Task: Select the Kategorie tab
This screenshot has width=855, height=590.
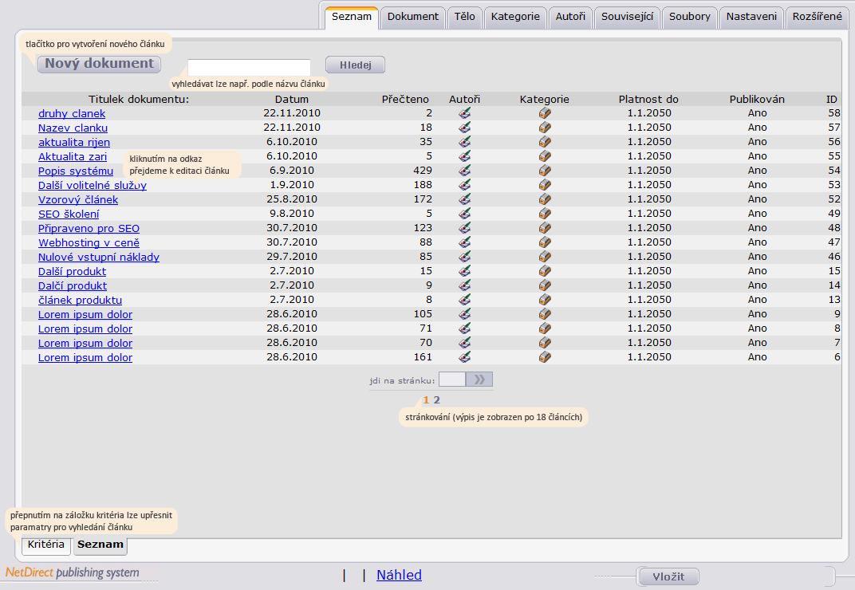Action: [515, 17]
